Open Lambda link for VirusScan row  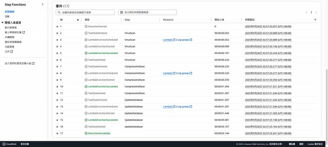[x=169, y=40]
